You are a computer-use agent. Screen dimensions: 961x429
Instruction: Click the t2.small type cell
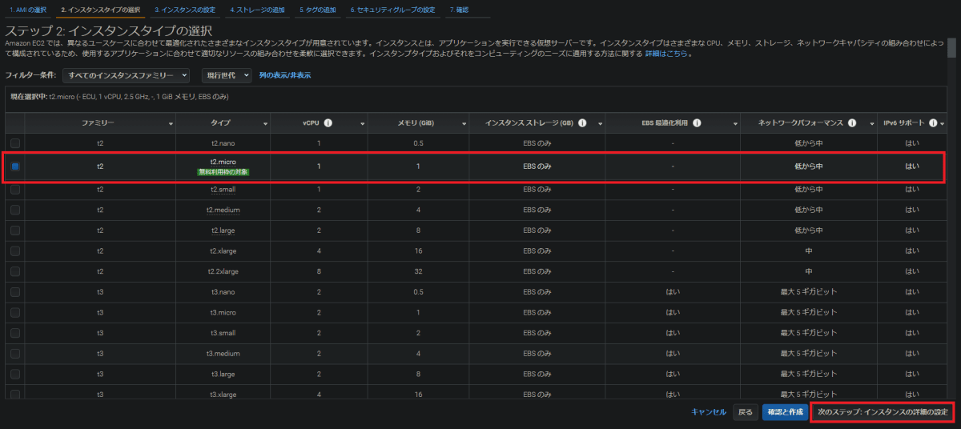223,190
